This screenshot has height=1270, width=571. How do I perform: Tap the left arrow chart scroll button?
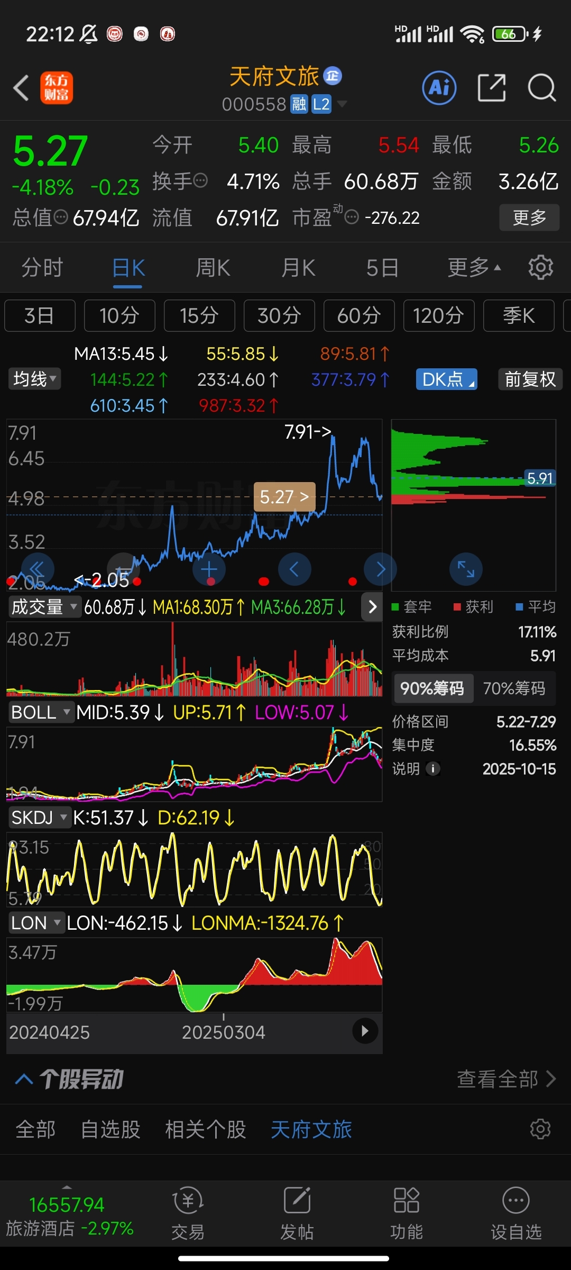[x=294, y=569]
